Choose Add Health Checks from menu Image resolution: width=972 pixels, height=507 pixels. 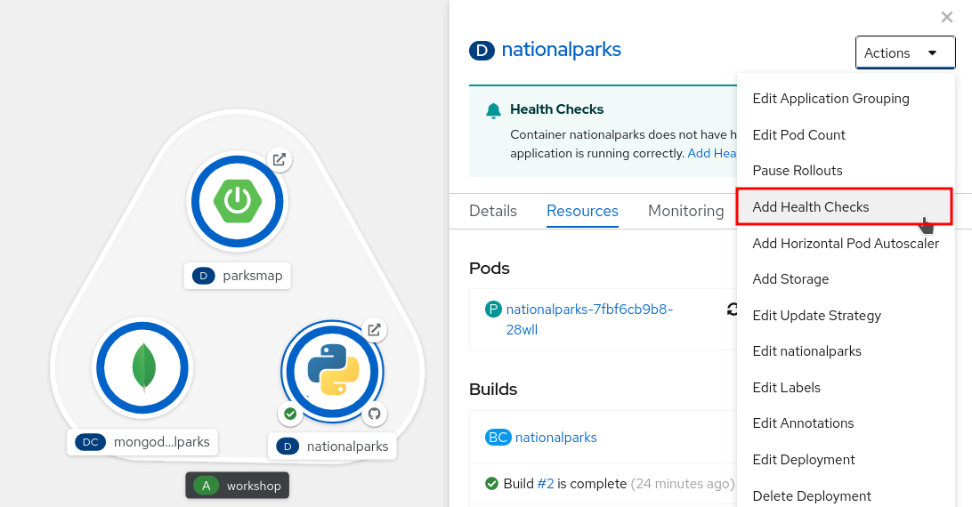click(810, 206)
